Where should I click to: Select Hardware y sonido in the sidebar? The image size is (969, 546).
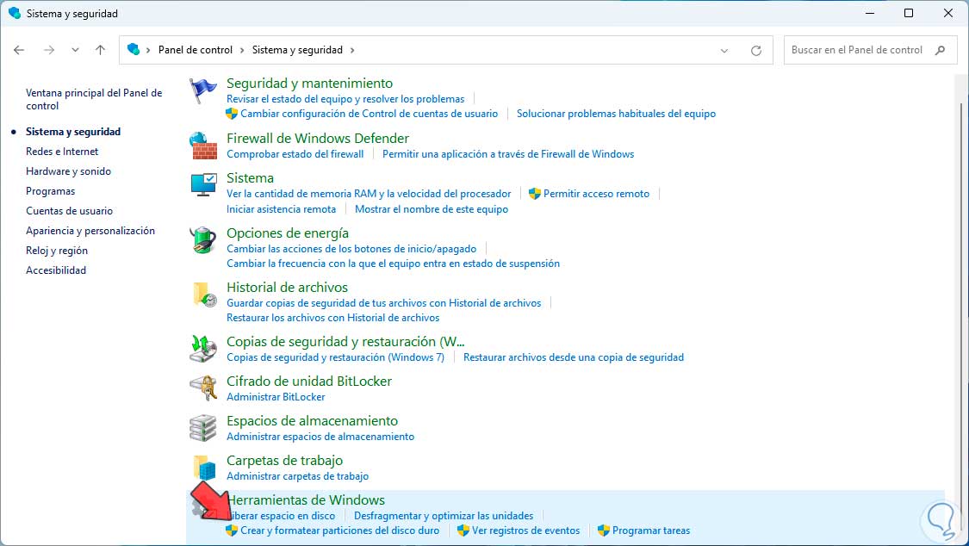pyautogui.click(x=69, y=171)
